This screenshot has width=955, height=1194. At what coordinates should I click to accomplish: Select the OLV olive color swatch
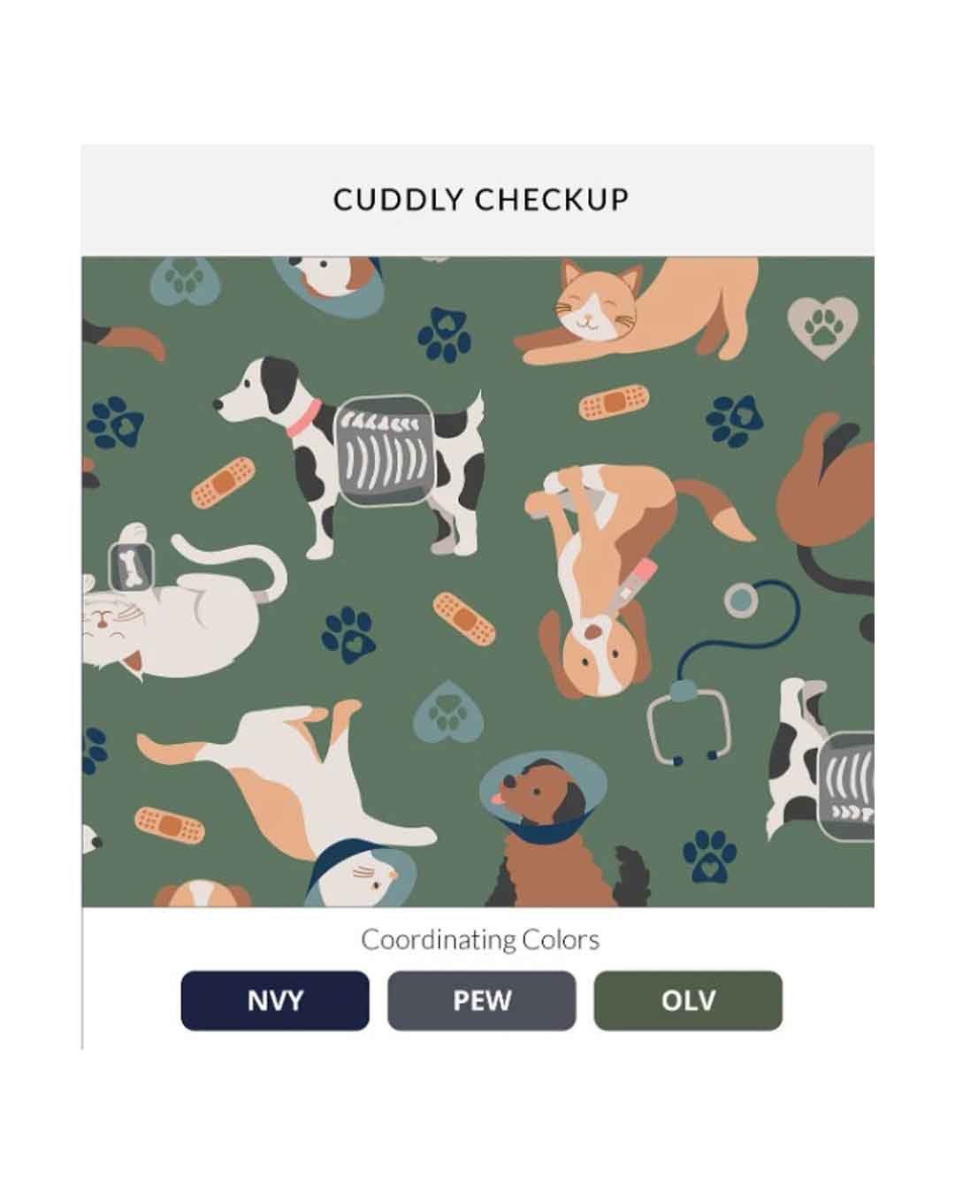point(688,1000)
